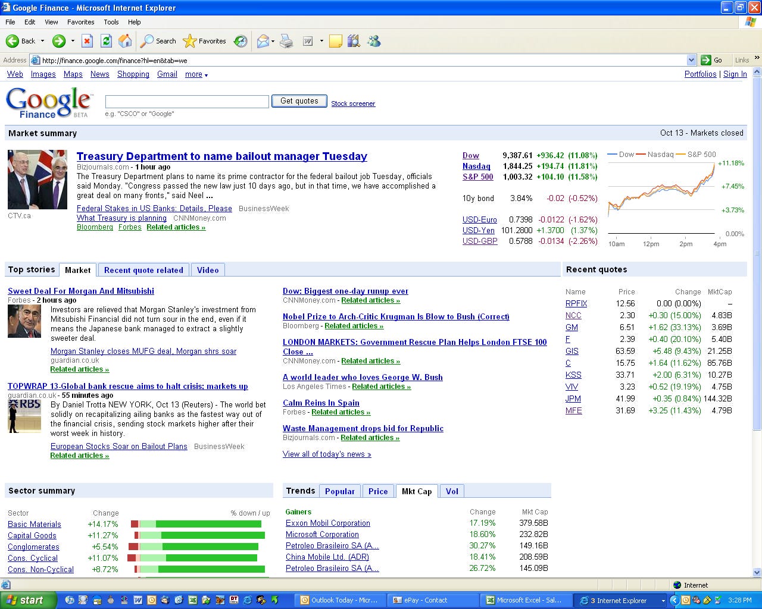Click the Print toolbar icon
This screenshot has width=762, height=609.
click(286, 41)
